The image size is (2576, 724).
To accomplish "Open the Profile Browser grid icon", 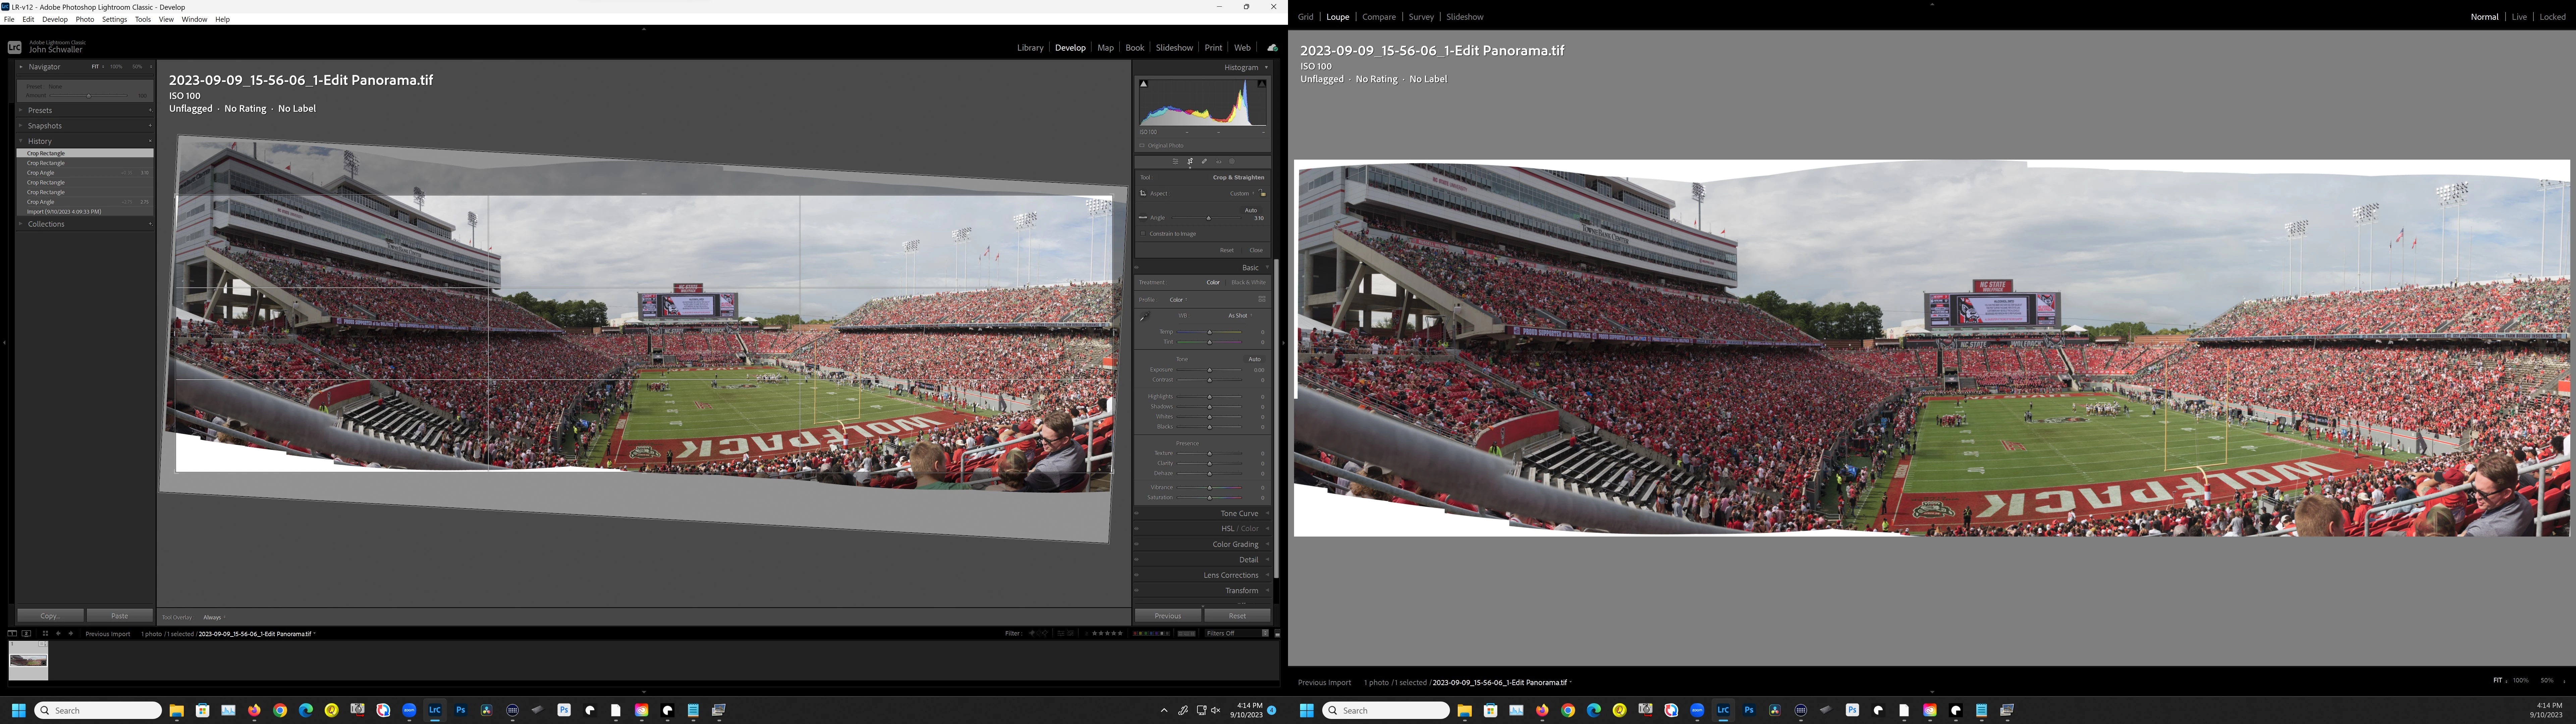I will [1262, 299].
